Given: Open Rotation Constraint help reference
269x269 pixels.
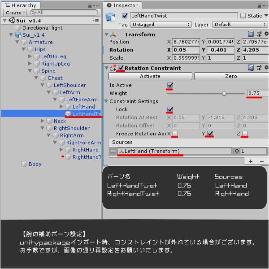Looking at the screenshot, I should tap(251, 68).
